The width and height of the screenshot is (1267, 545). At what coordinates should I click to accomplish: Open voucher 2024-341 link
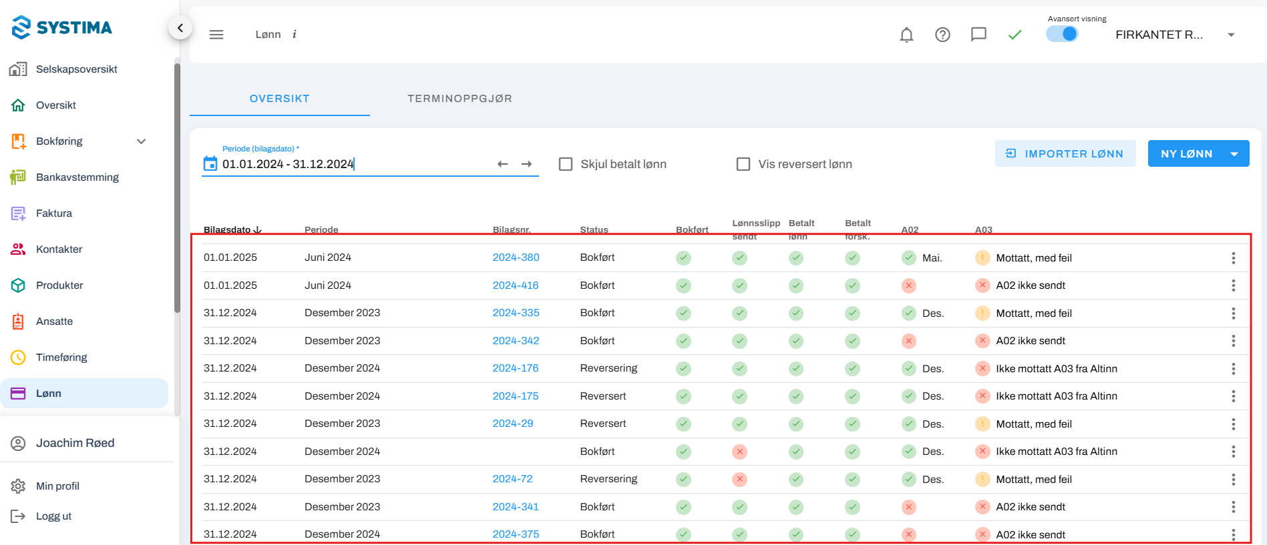[516, 507]
